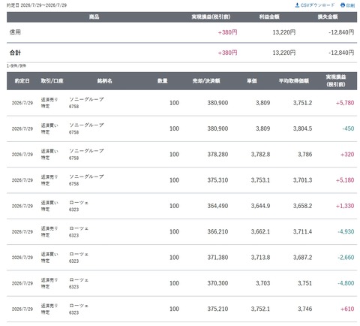Select the 375,310 settlement amount
The image size is (360, 326).
click(217, 180)
